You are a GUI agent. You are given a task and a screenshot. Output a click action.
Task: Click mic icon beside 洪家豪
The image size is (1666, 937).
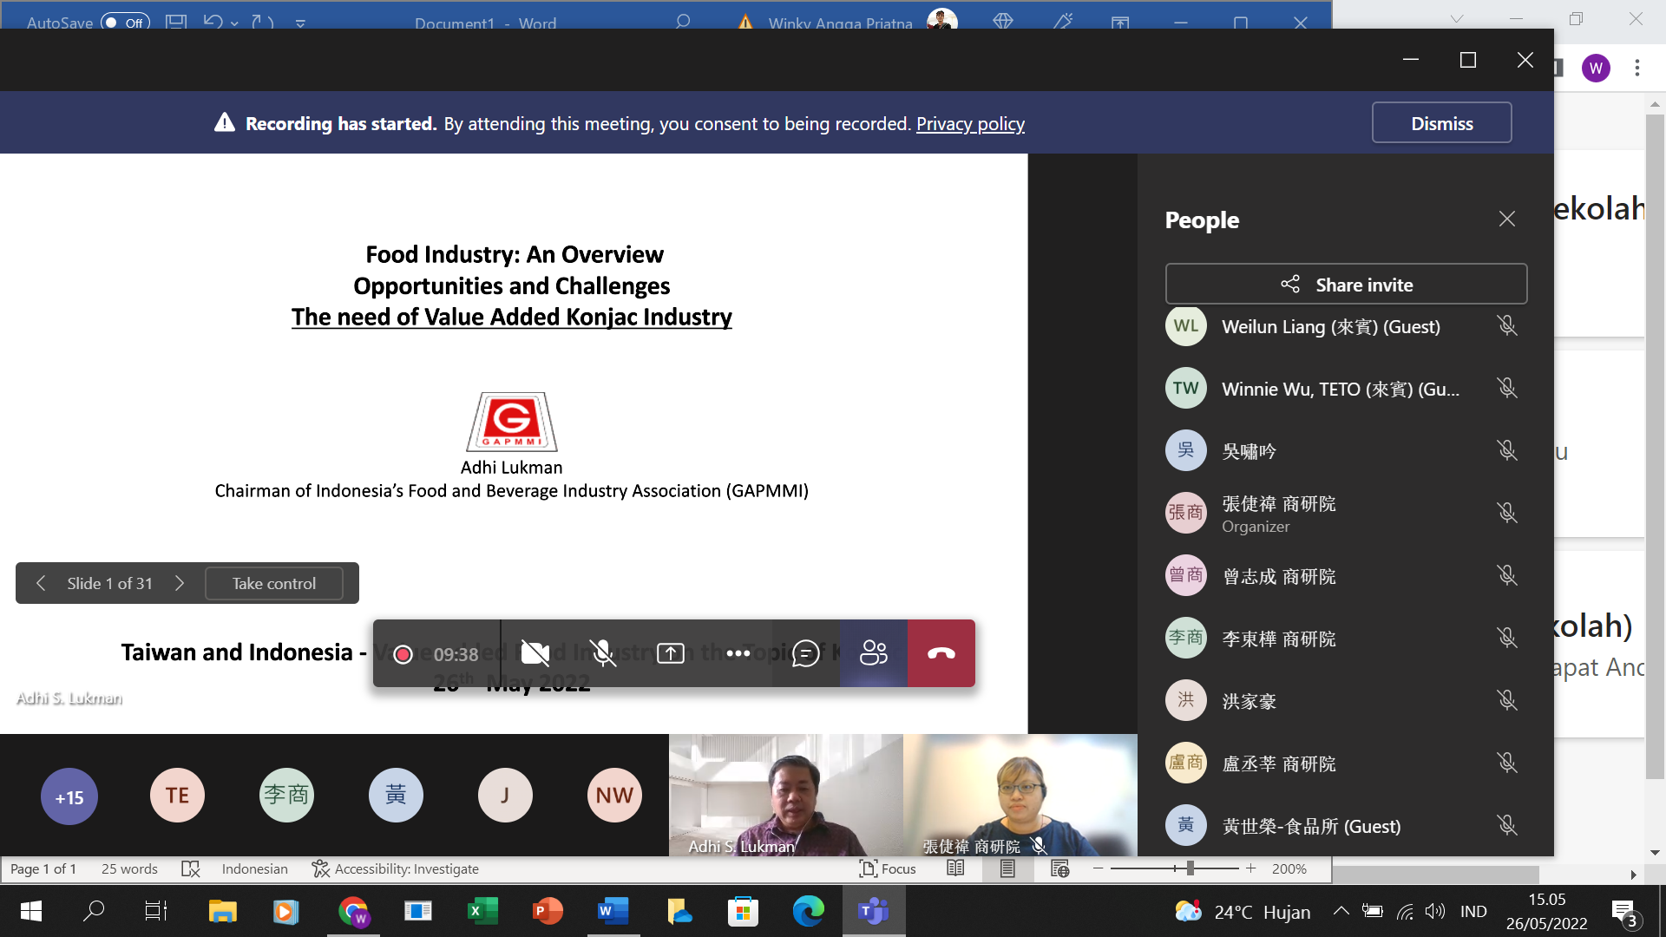[x=1507, y=700]
